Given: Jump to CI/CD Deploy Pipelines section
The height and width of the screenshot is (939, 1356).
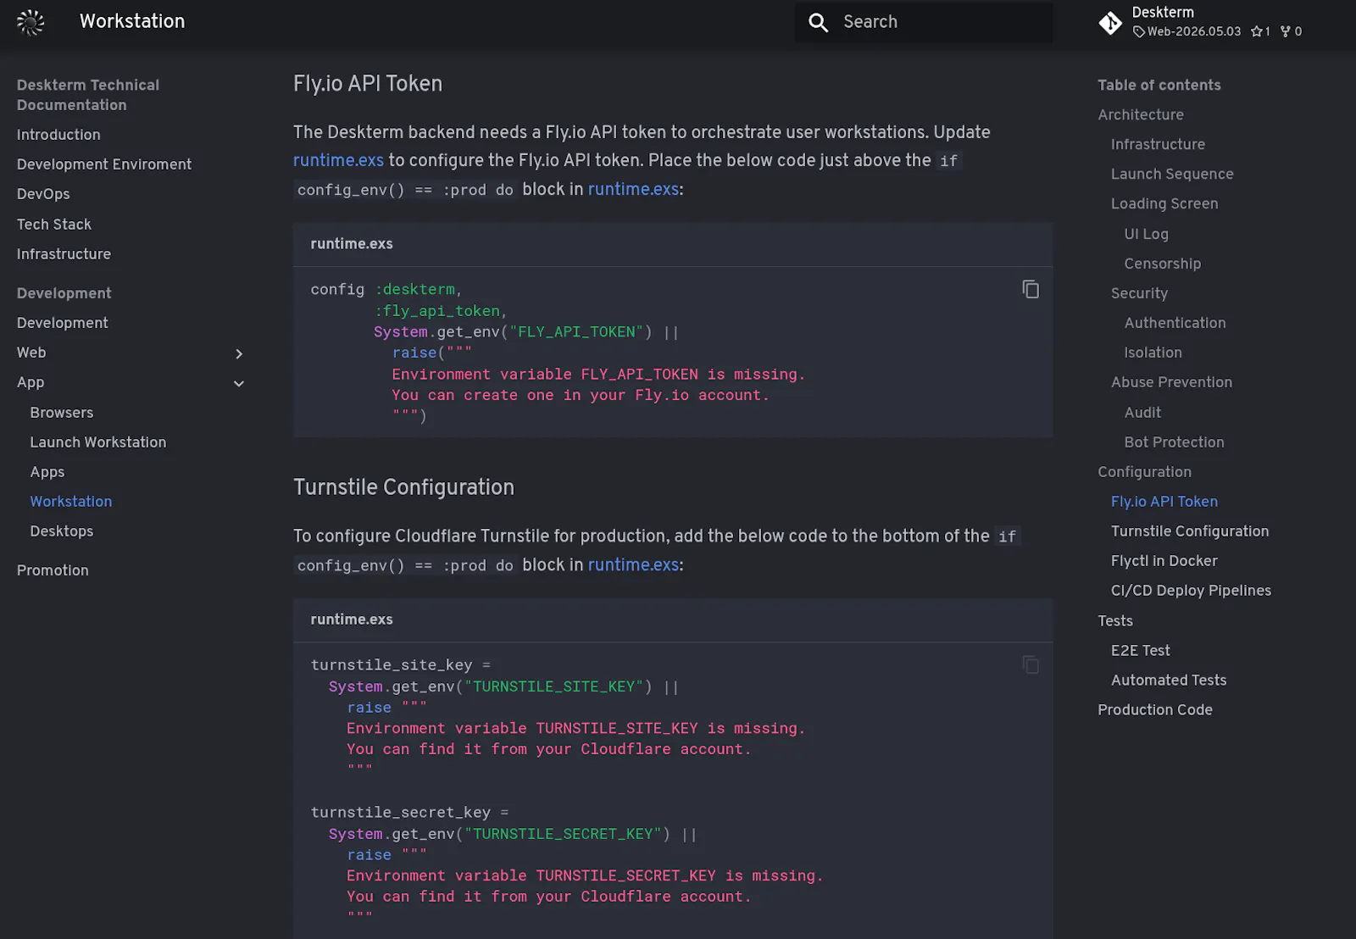Looking at the screenshot, I should coord(1191,591).
